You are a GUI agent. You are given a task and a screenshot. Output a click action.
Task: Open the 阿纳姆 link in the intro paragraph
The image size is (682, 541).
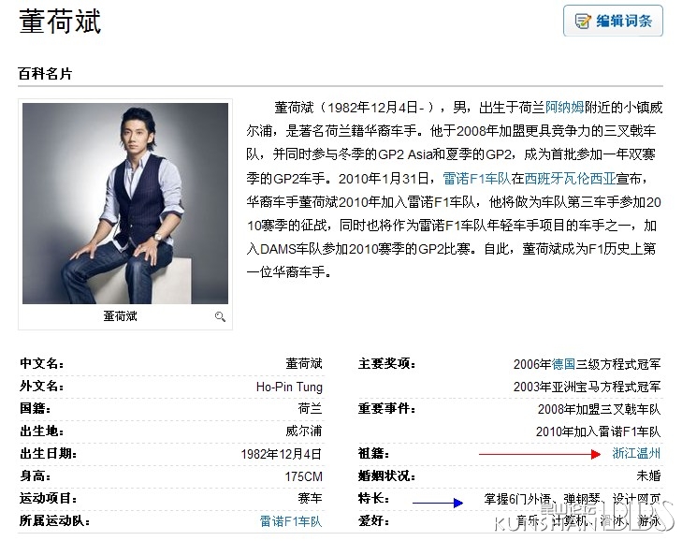(x=564, y=107)
